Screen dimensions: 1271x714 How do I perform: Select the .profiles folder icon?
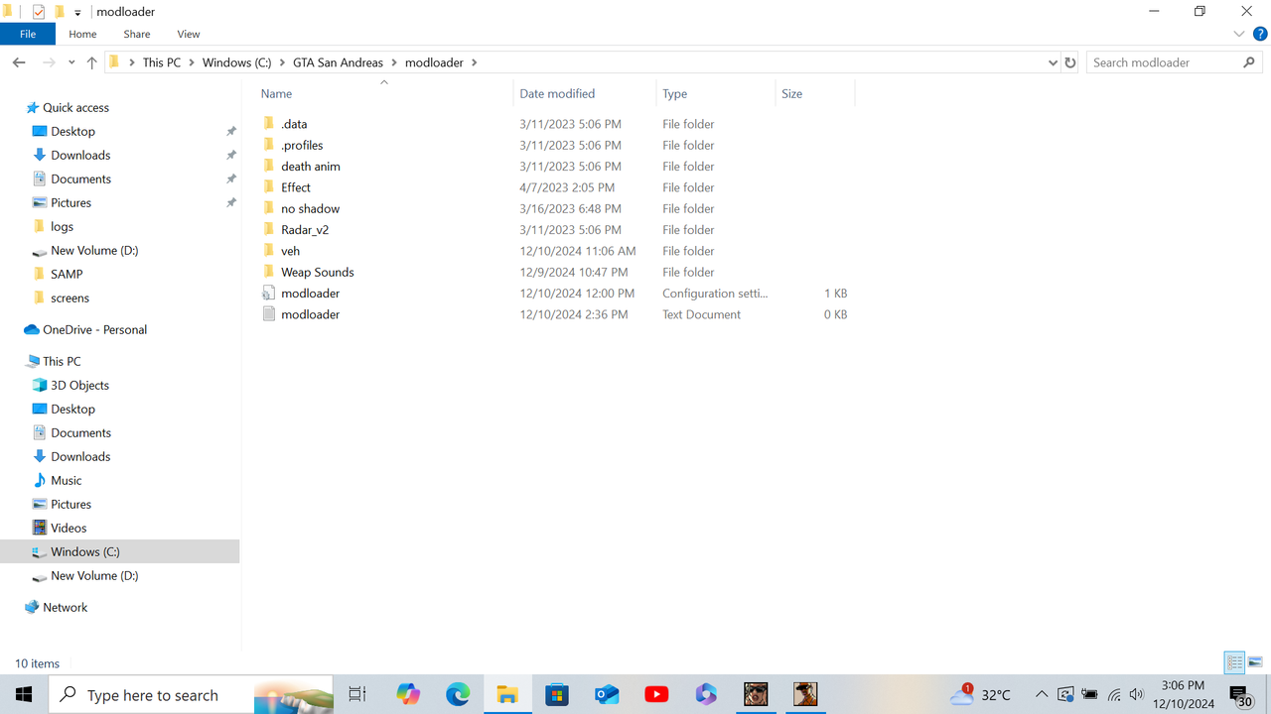pyautogui.click(x=268, y=145)
